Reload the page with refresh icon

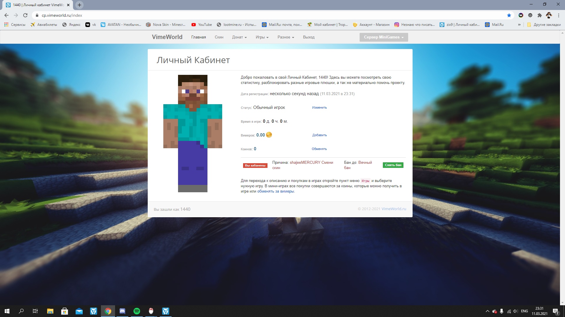point(25,15)
